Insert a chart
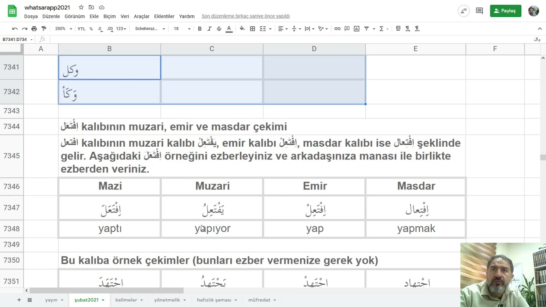 [356, 29]
